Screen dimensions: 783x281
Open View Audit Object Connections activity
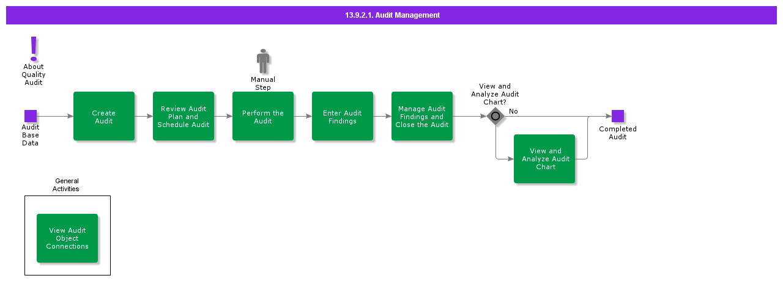(x=67, y=238)
